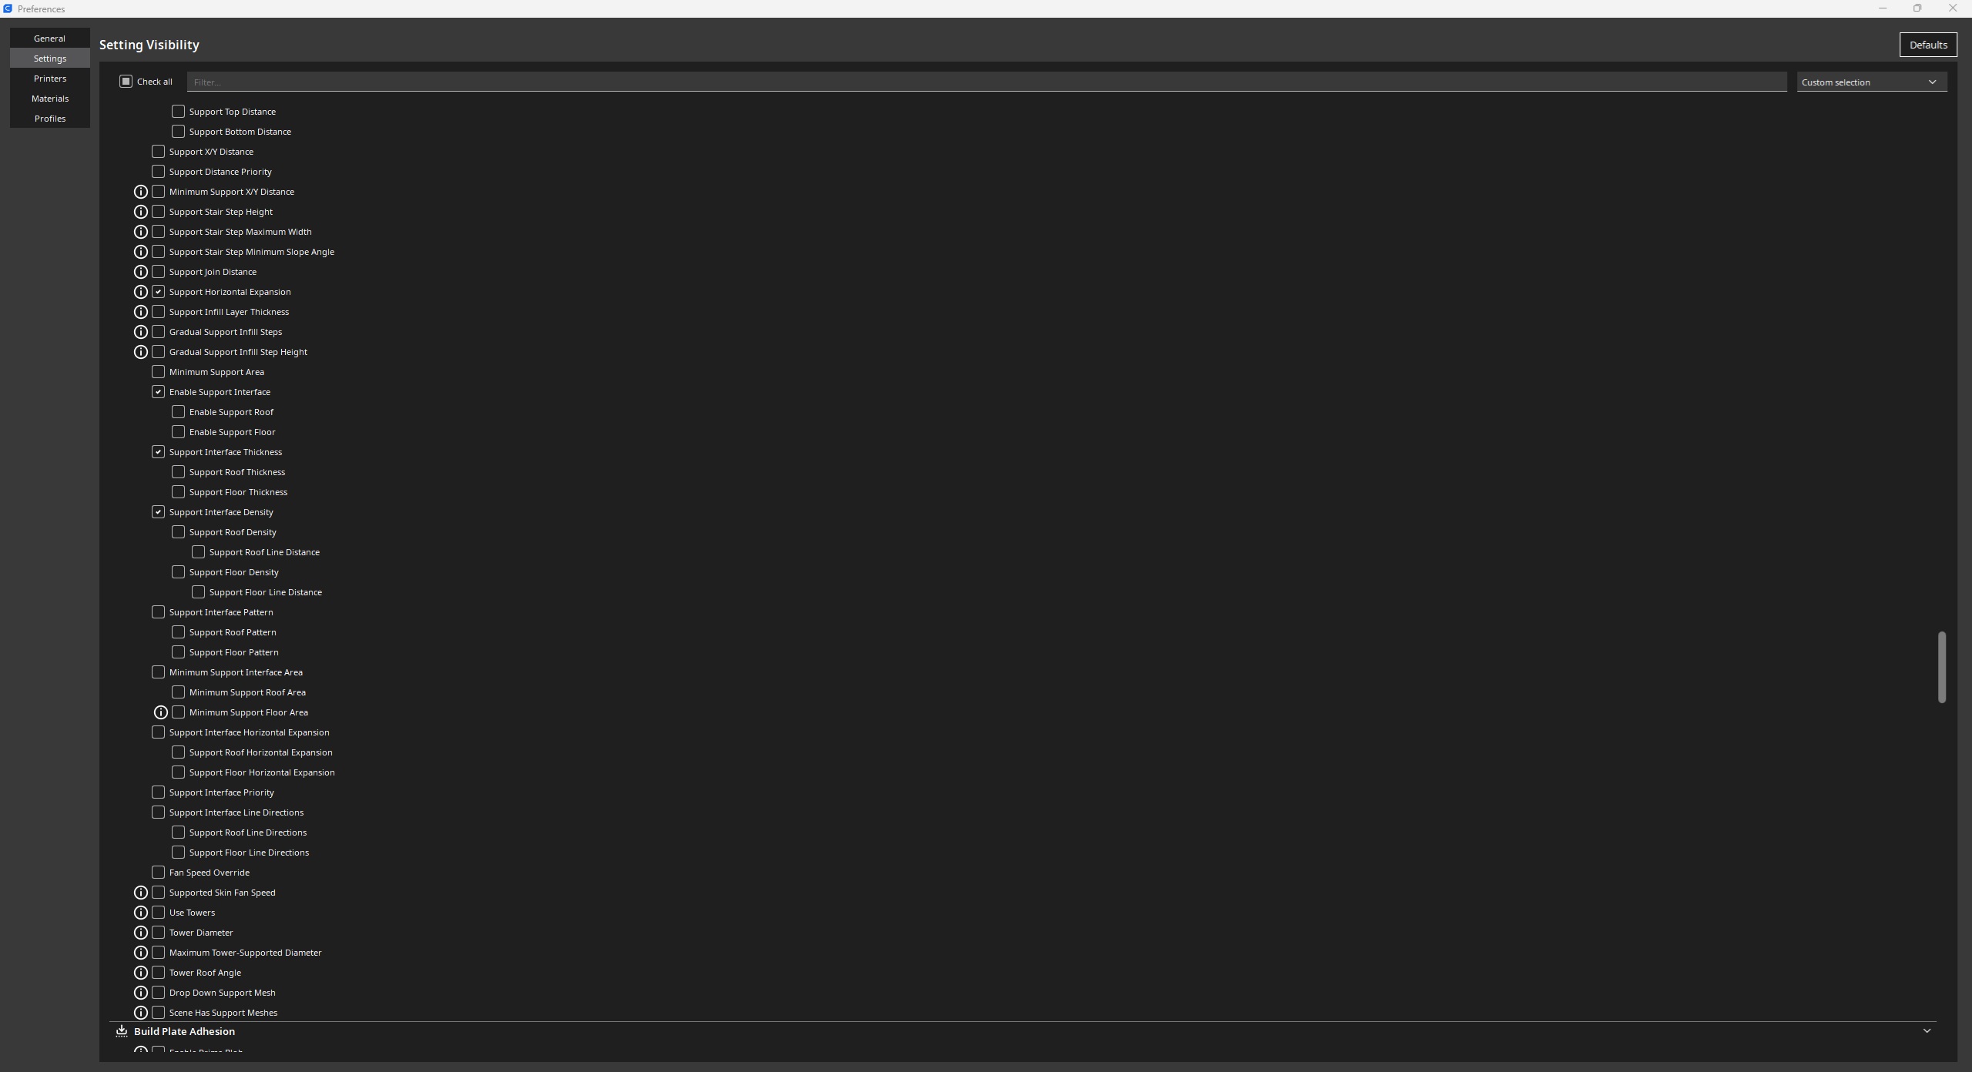Viewport: 1972px width, 1072px height.
Task: Switch to the Printers page
Action: tap(50, 79)
